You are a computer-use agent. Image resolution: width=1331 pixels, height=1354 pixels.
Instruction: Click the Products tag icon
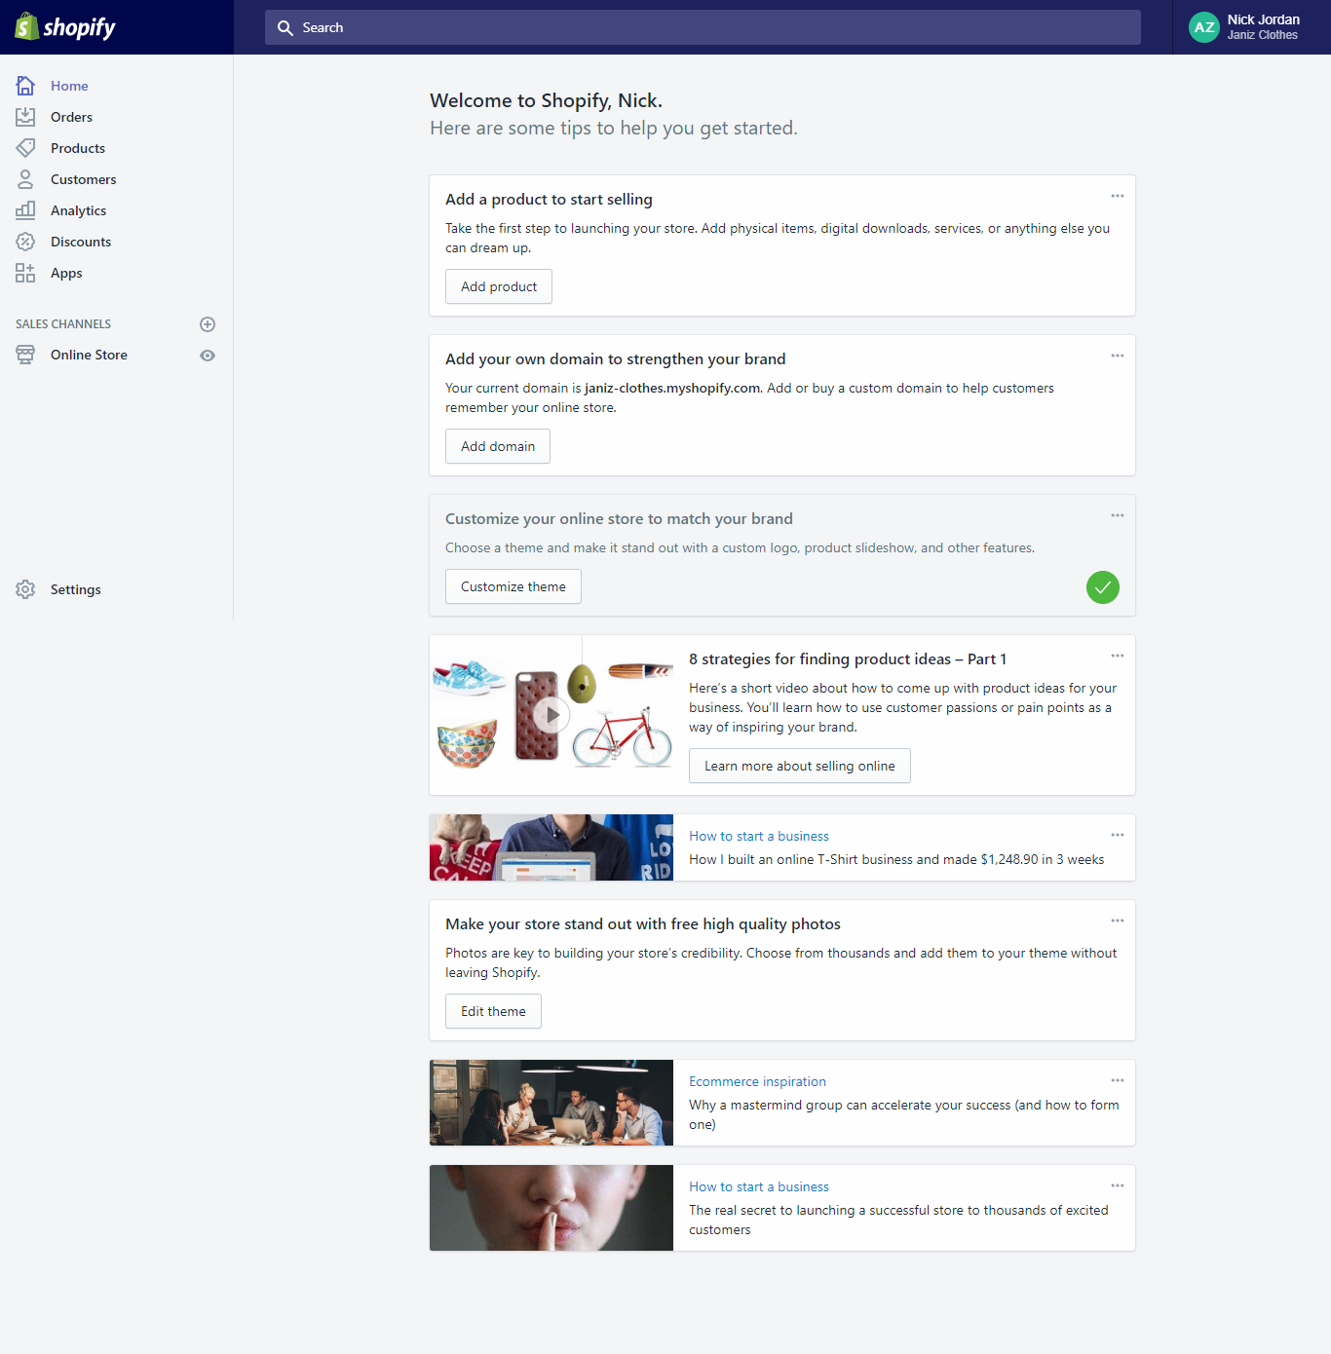25,148
